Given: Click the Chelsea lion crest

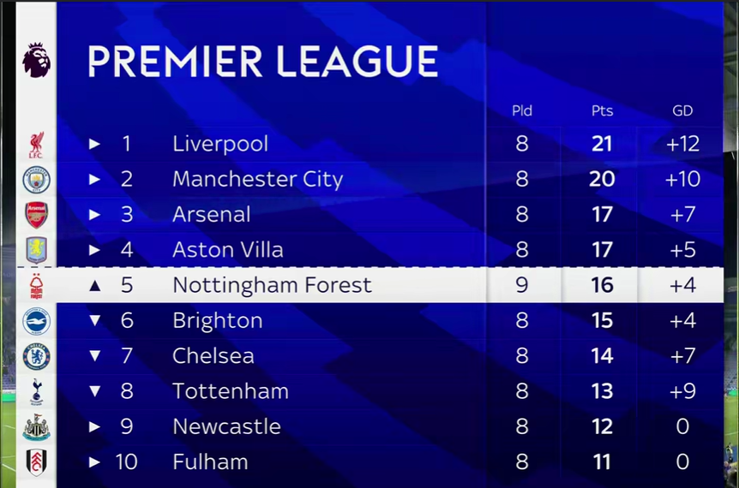Looking at the screenshot, I should 36,356.
